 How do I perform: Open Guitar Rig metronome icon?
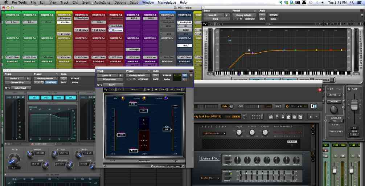283,117
